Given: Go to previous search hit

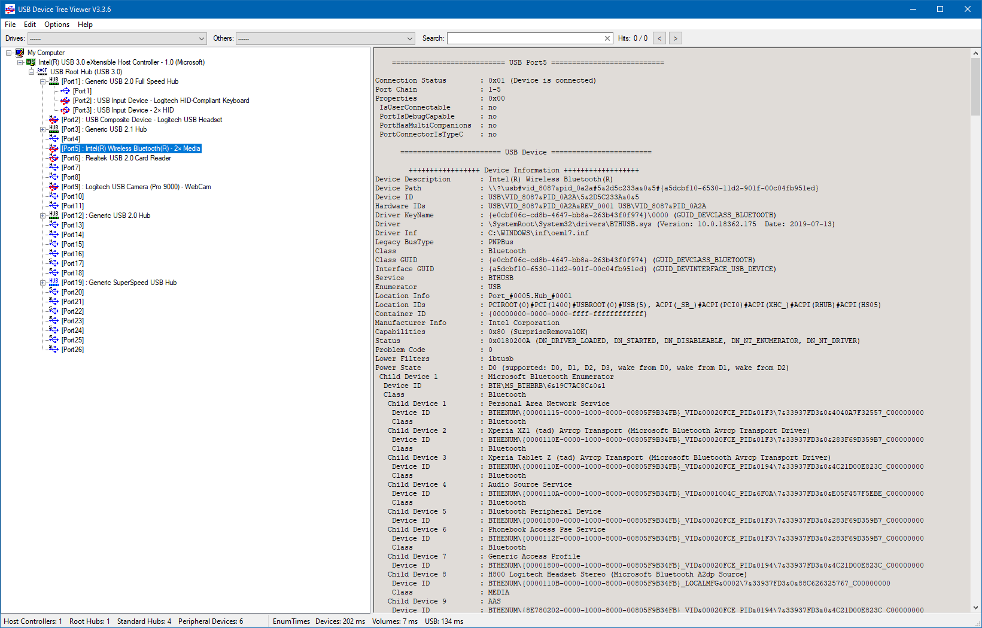Looking at the screenshot, I should click(x=659, y=38).
